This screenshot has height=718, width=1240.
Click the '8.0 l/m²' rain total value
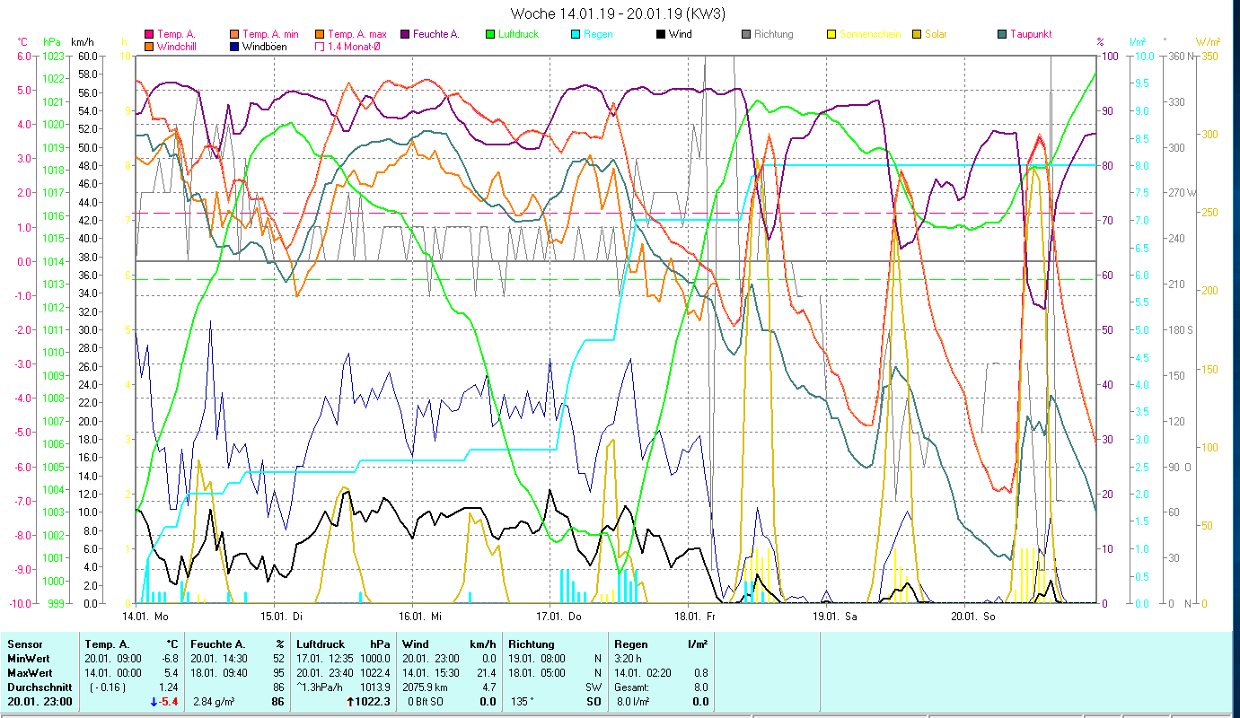[x=633, y=702]
